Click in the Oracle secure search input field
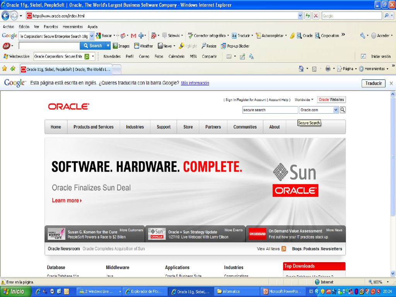This screenshot has width=396, height=297. tap(270, 110)
